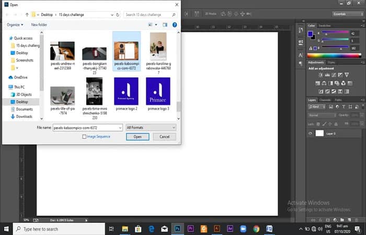Add a Curves adjustment
The width and height of the screenshot is (366, 235).
[x=334, y=75]
